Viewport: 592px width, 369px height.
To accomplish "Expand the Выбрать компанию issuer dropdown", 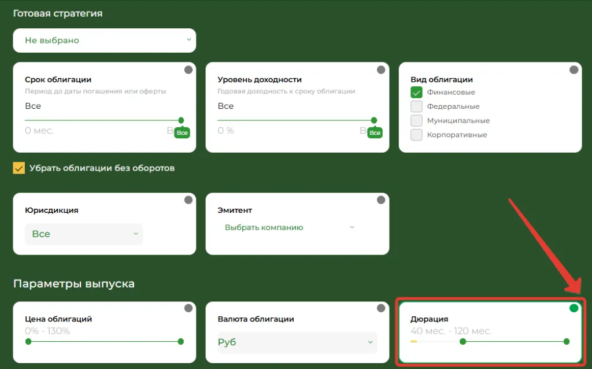I will pyautogui.click(x=290, y=227).
